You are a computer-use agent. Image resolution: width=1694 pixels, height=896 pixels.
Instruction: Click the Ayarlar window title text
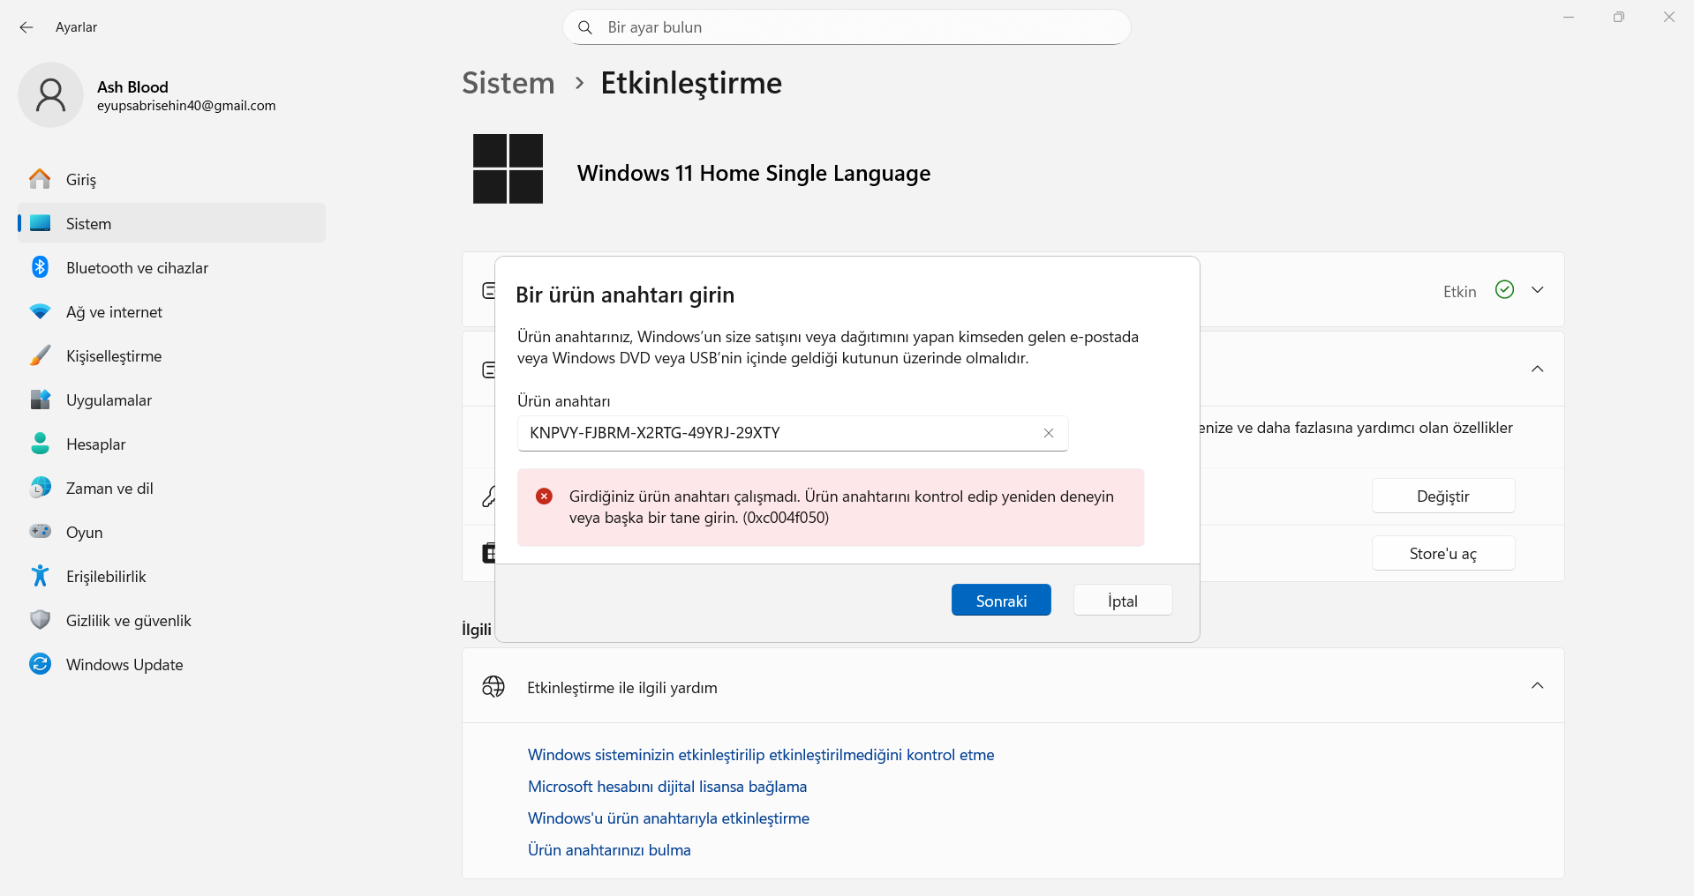coord(76,27)
